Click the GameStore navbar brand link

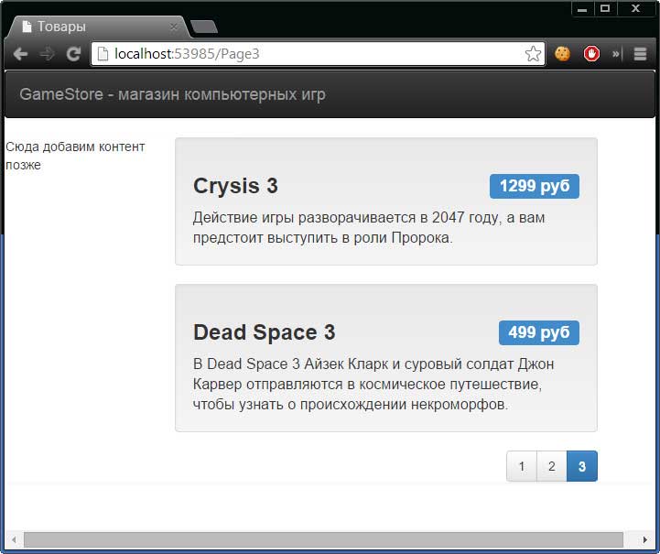(172, 94)
